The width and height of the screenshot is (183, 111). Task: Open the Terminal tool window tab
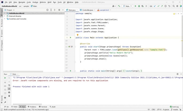43,106
